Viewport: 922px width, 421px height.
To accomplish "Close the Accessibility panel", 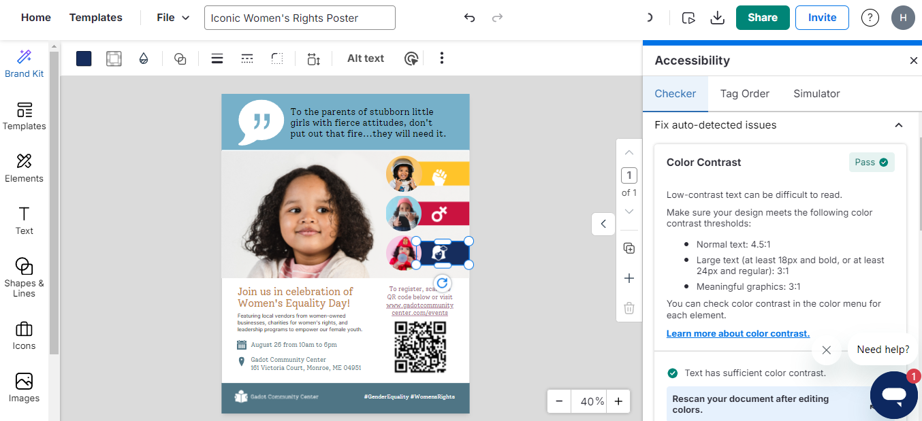I will click(914, 61).
